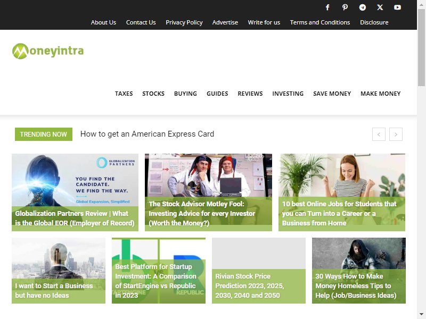The width and height of the screenshot is (426, 319).
Task: Open 'I want to Start a Business' article
Action: [x=54, y=290]
